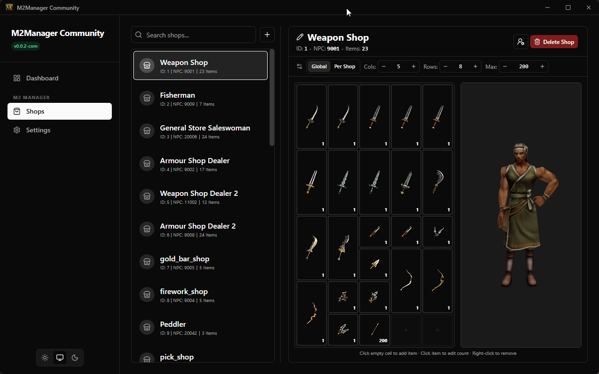Image resolution: width=599 pixels, height=374 pixels.
Task: Select the system theme monitor icon
Action: tap(60, 358)
